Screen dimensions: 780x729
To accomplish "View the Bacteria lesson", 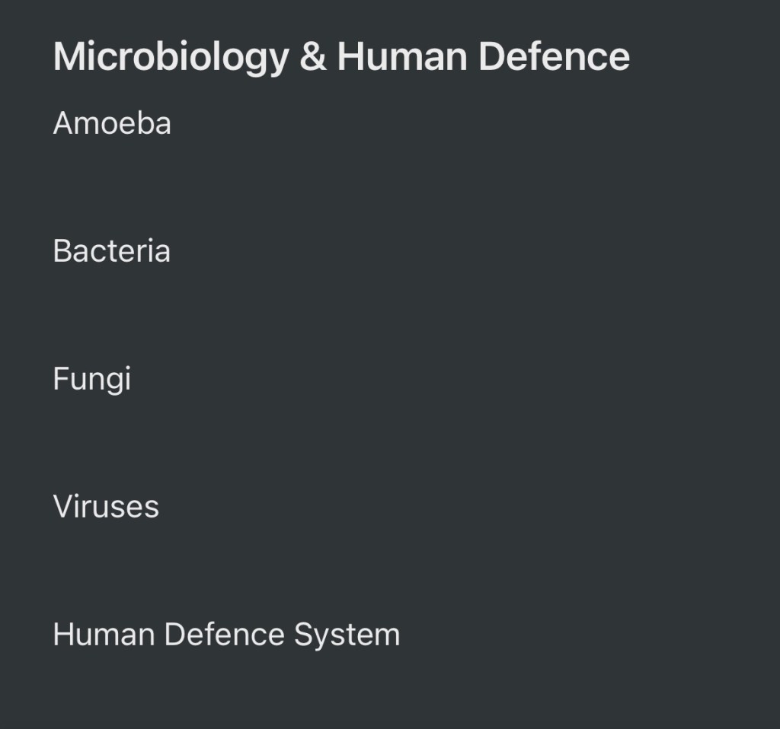I will [x=111, y=251].
